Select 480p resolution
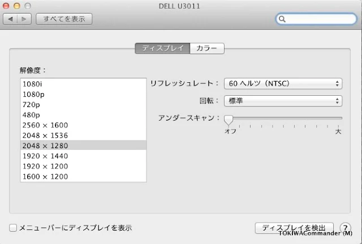 click(x=83, y=115)
